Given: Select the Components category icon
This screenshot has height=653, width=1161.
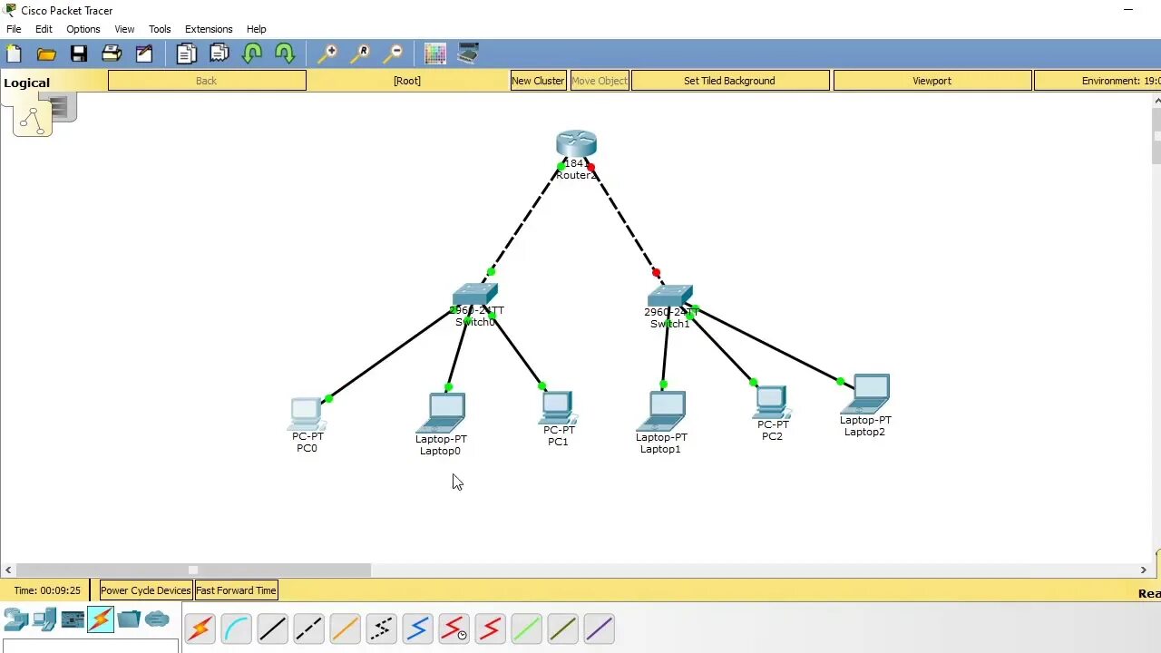Looking at the screenshot, I should coord(73,619).
